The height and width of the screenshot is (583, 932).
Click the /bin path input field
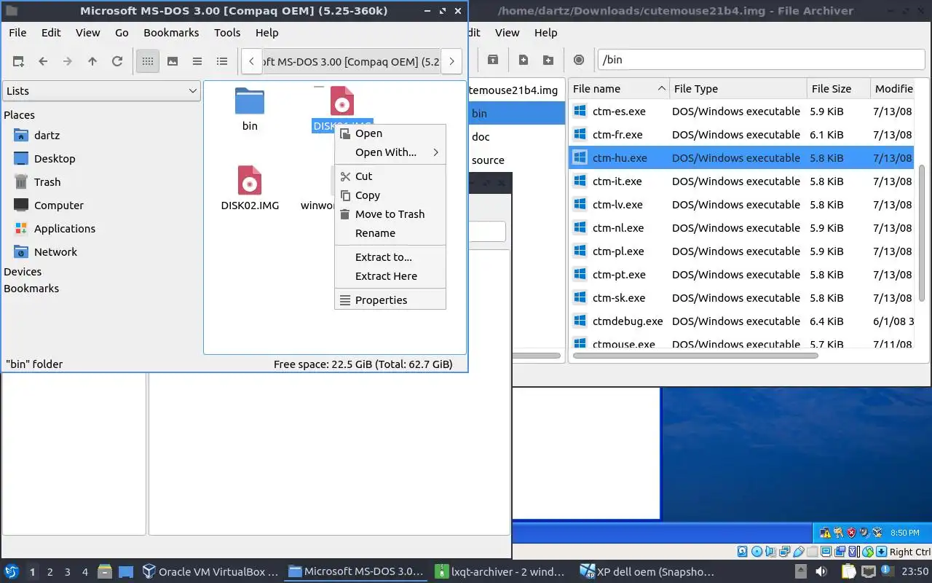pyautogui.click(x=762, y=60)
